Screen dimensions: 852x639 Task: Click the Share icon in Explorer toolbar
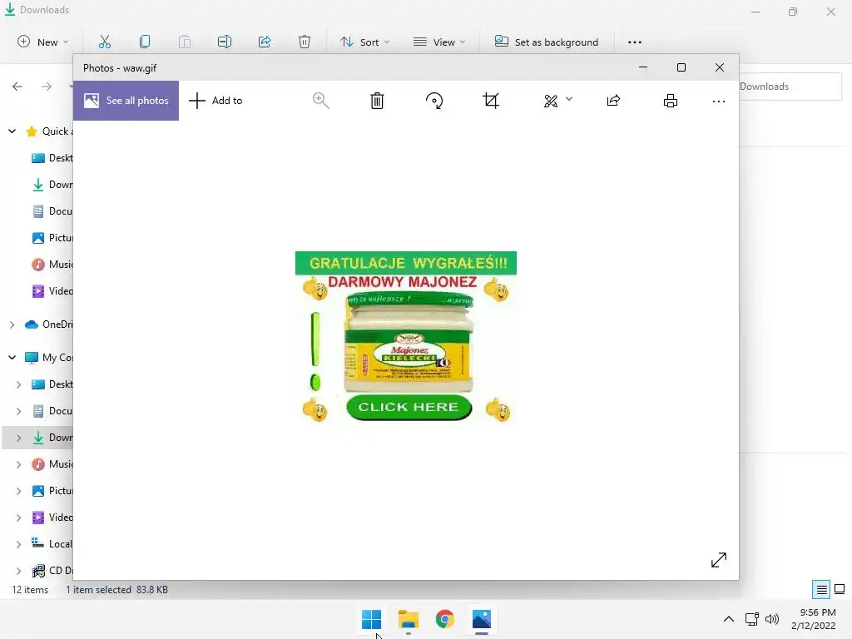pos(265,42)
